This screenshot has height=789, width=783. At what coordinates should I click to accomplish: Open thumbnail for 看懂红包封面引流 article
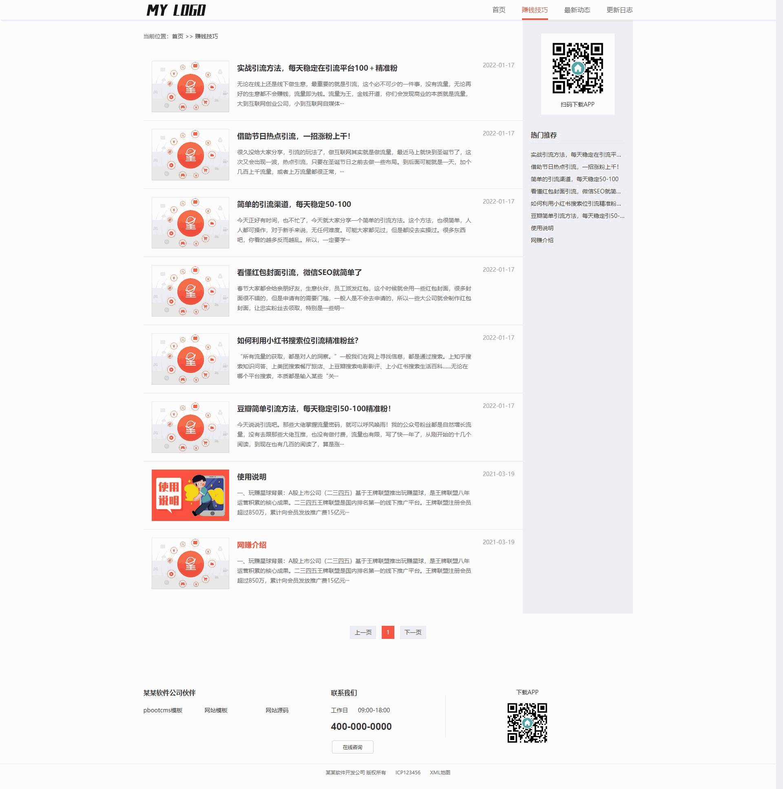(190, 291)
